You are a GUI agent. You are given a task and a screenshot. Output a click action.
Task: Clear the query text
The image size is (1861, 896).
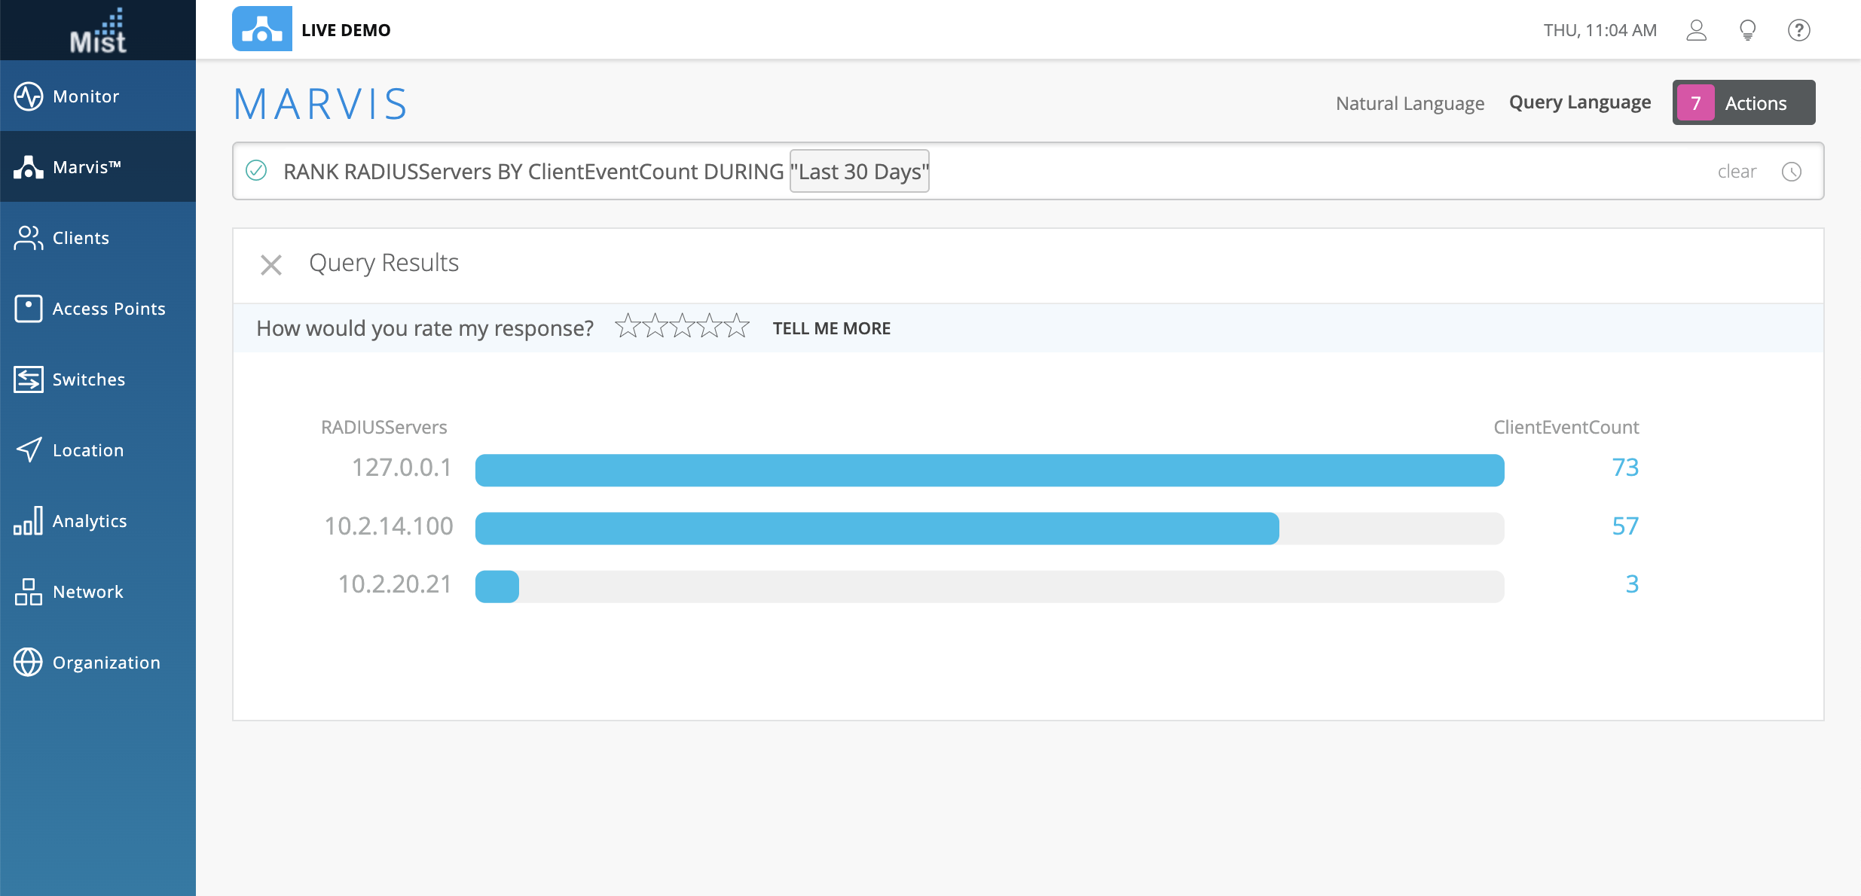pyautogui.click(x=1736, y=172)
